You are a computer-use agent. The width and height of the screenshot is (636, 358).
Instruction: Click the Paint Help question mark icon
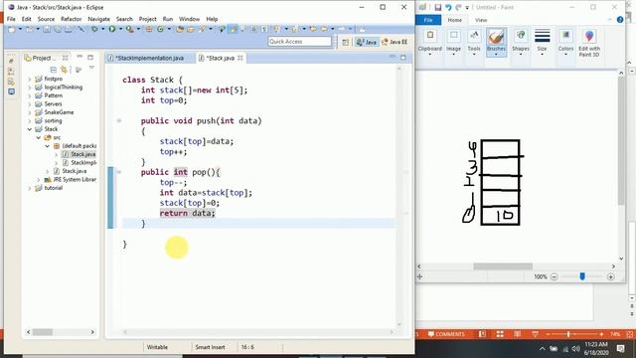click(620, 20)
